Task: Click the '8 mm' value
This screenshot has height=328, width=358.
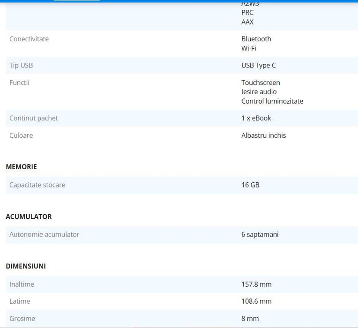Action: tap(250, 319)
